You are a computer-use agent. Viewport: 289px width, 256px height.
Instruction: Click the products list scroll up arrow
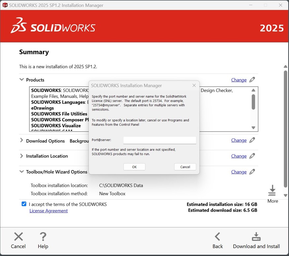point(253,90)
